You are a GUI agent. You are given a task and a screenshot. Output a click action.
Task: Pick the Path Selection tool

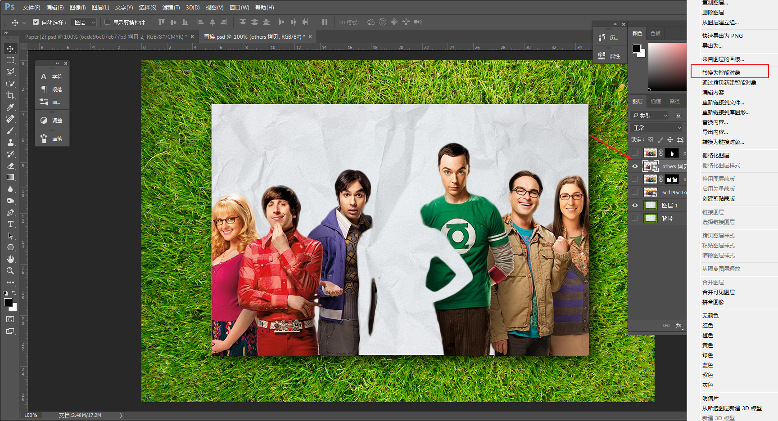tap(10, 236)
